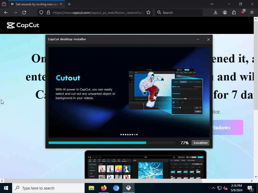
Task: Bookmark this page with star icon
Action: click(148, 13)
